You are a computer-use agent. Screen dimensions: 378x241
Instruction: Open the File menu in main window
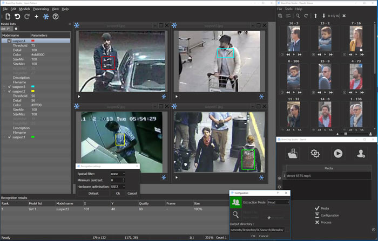pyautogui.click(x=5, y=9)
